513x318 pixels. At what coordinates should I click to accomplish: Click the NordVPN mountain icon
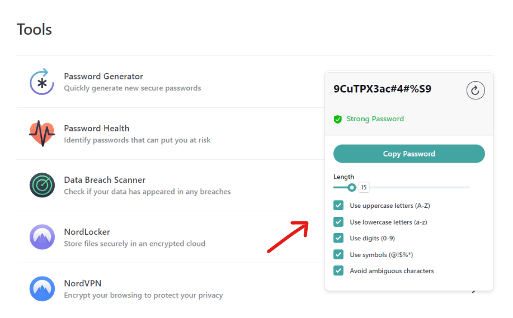coord(42,289)
